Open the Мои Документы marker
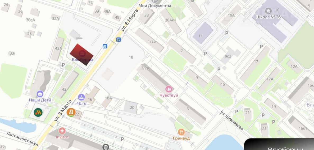 154,2
